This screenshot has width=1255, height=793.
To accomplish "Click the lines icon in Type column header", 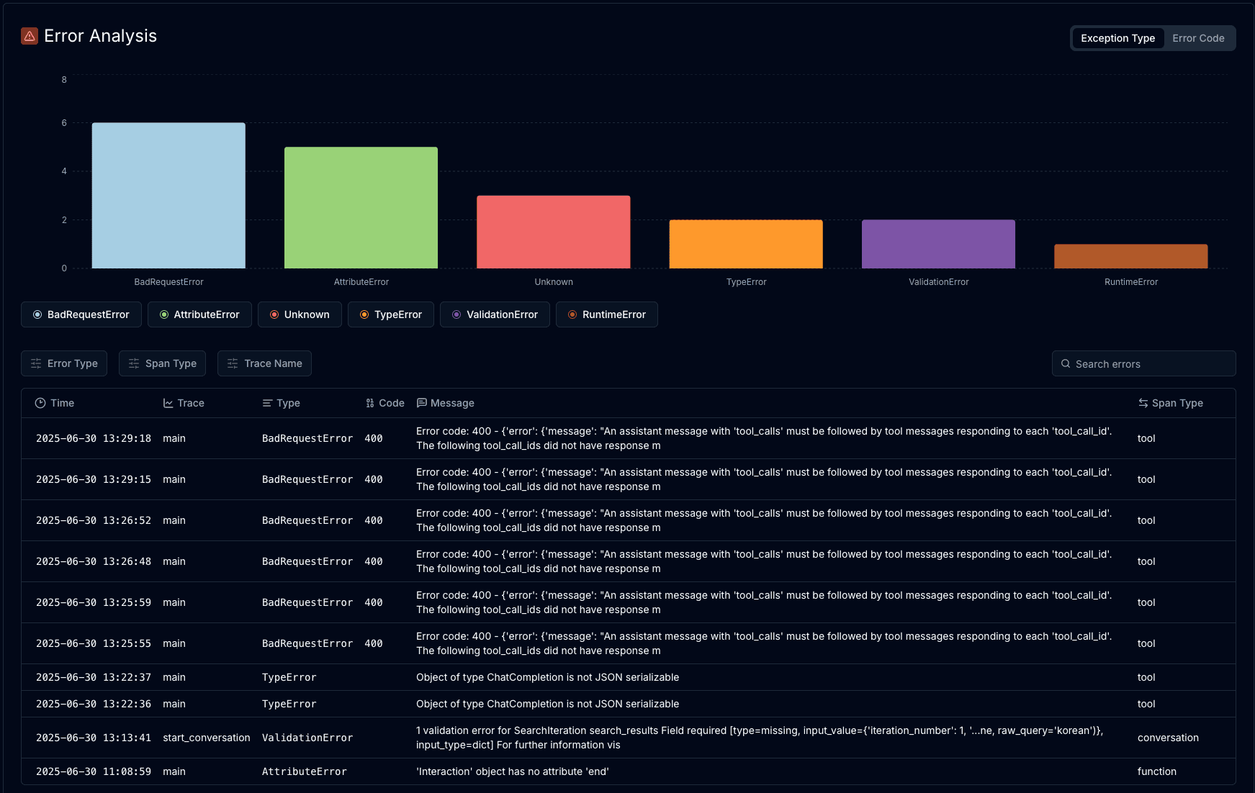I will pos(267,403).
